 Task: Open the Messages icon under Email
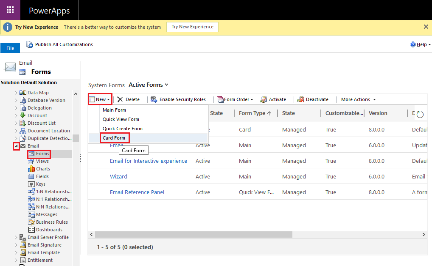(31, 214)
